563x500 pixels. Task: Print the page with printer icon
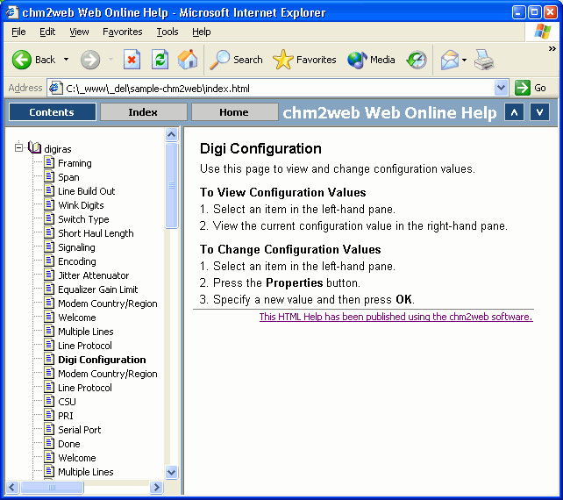tap(484, 60)
